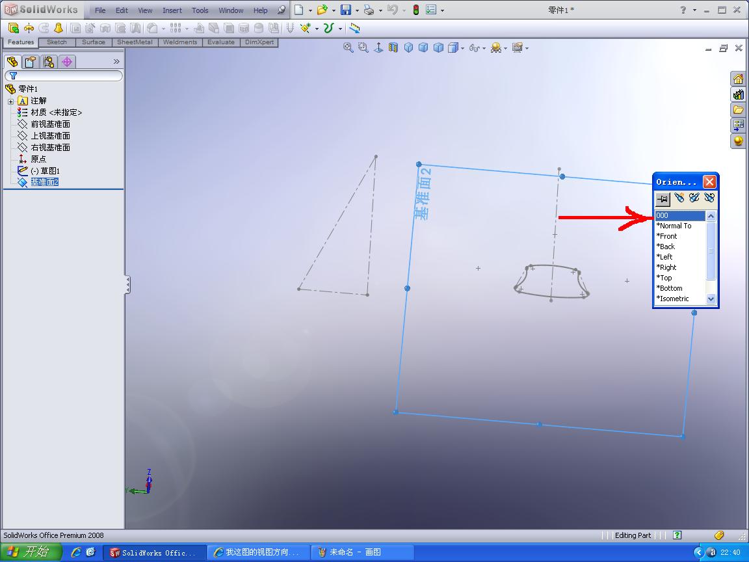The width and height of the screenshot is (749, 562).
Task: Open dropdown arrow next to Curves icon
Action: pyautogui.click(x=340, y=29)
